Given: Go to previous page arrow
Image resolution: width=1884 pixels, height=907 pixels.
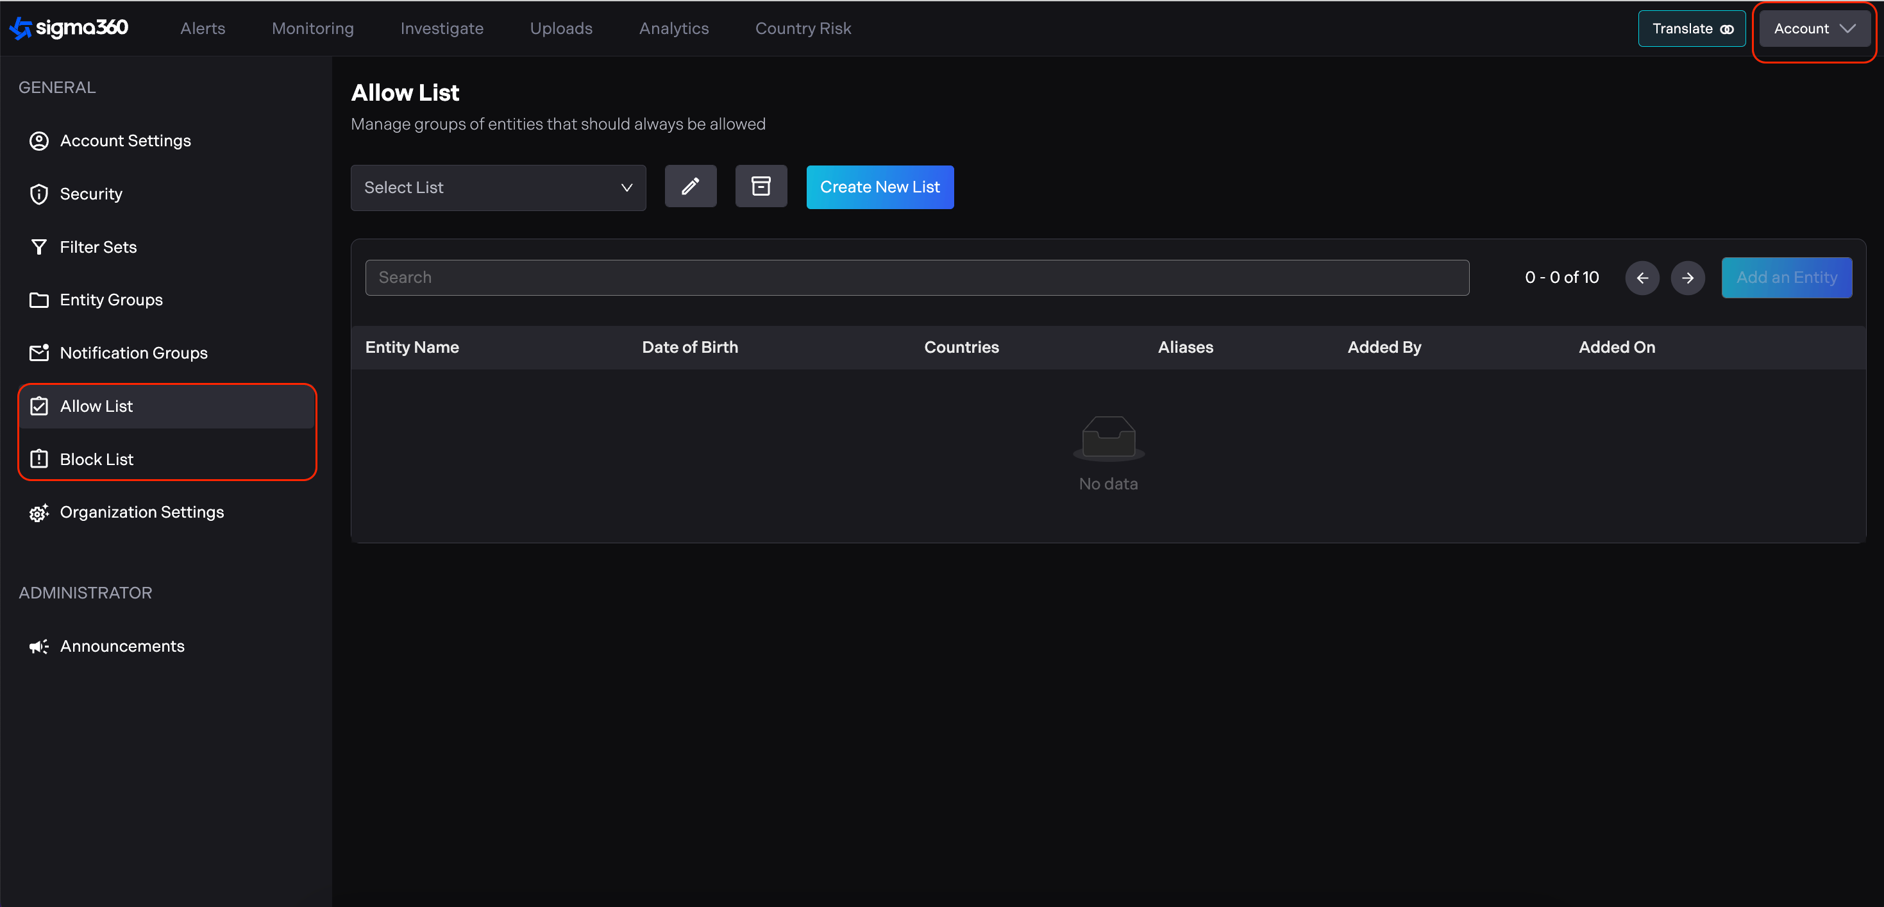Looking at the screenshot, I should 1642,278.
